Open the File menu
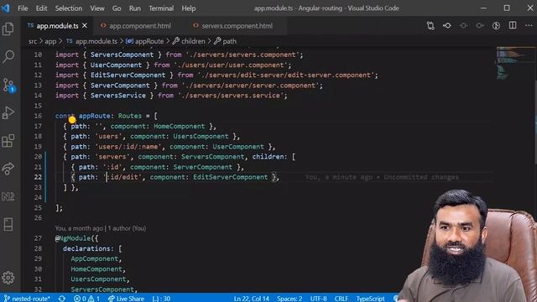Screen dimensions: 537x302 click(x=23, y=8)
